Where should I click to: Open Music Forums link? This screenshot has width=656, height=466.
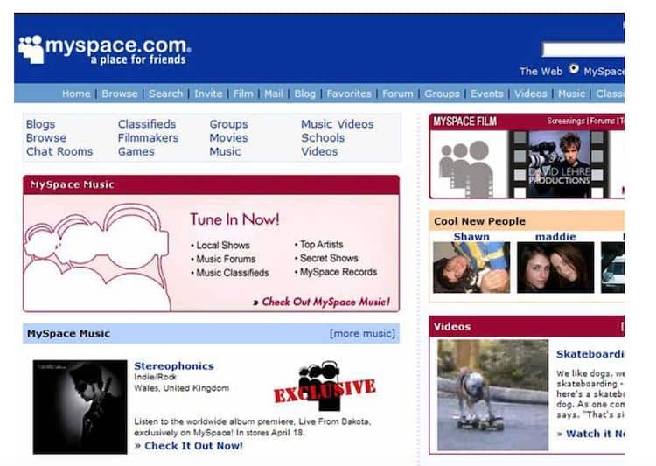(x=226, y=259)
